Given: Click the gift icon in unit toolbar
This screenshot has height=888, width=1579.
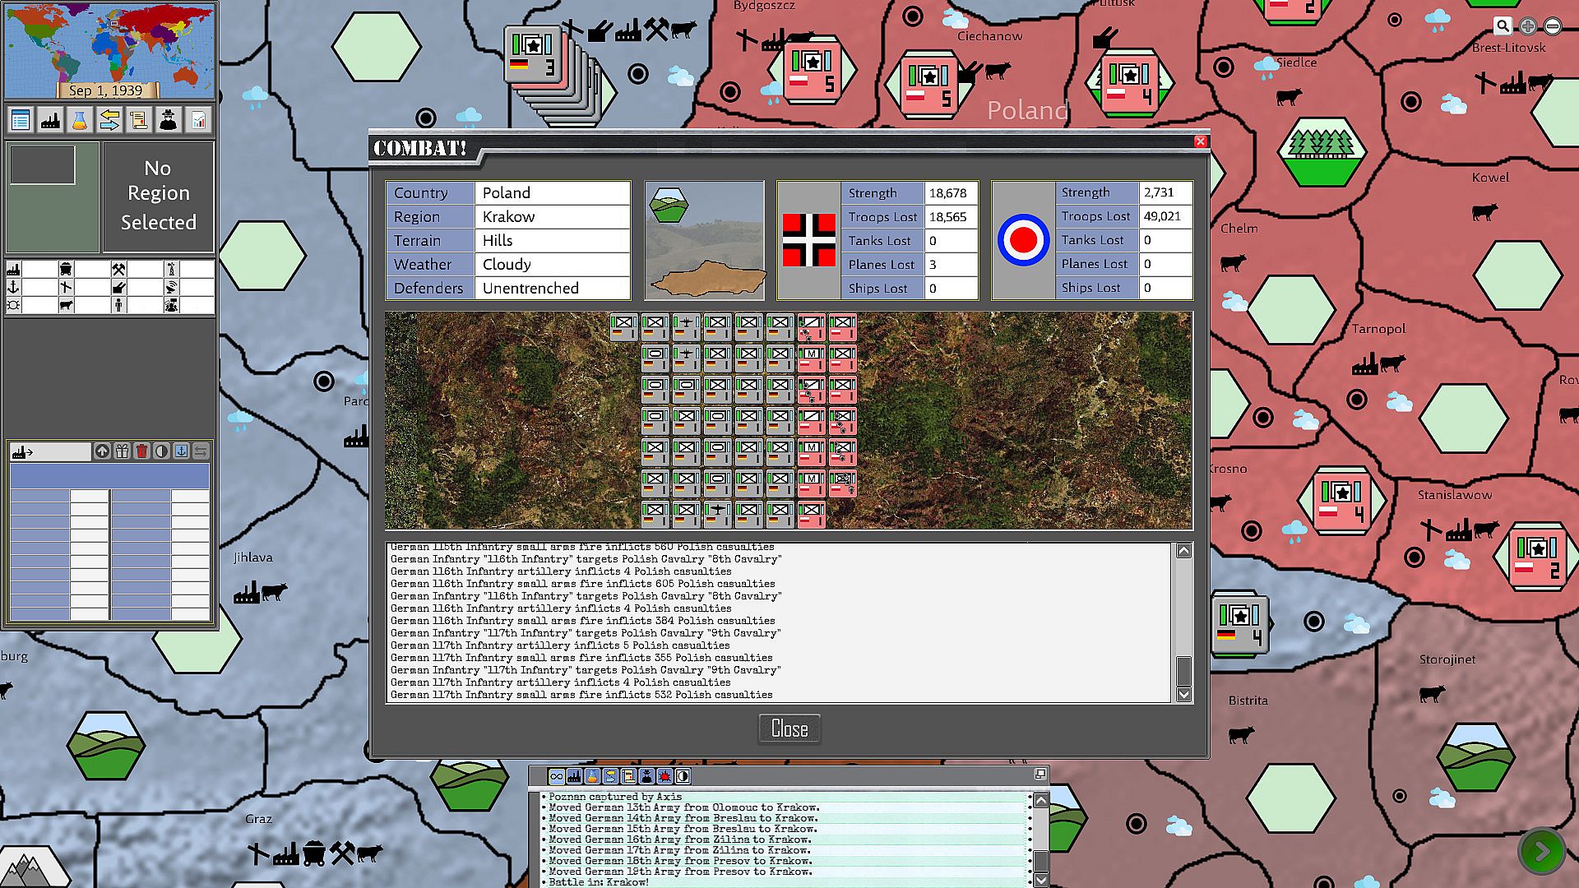Looking at the screenshot, I should pyautogui.click(x=122, y=451).
